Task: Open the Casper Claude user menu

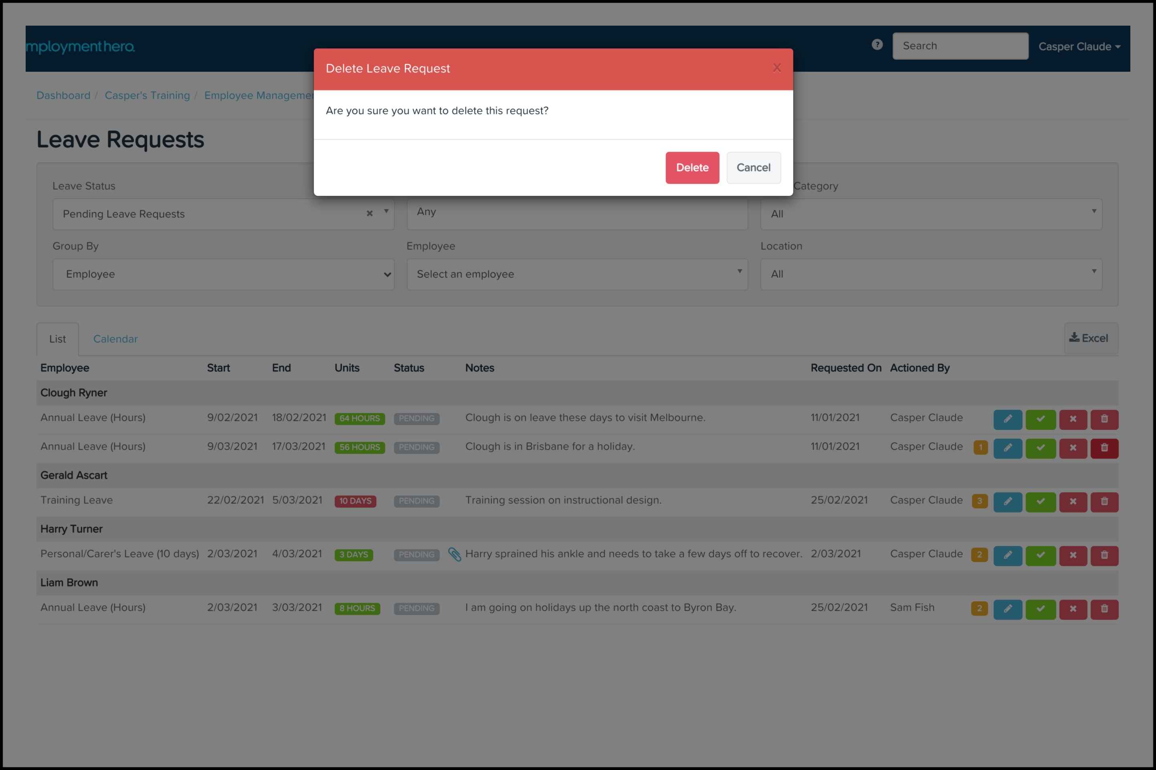Action: click(1079, 46)
